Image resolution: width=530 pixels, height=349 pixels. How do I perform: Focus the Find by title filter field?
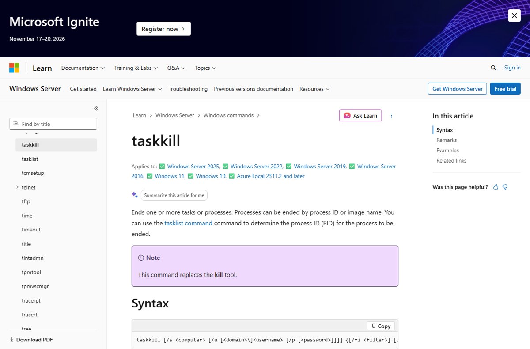point(53,124)
